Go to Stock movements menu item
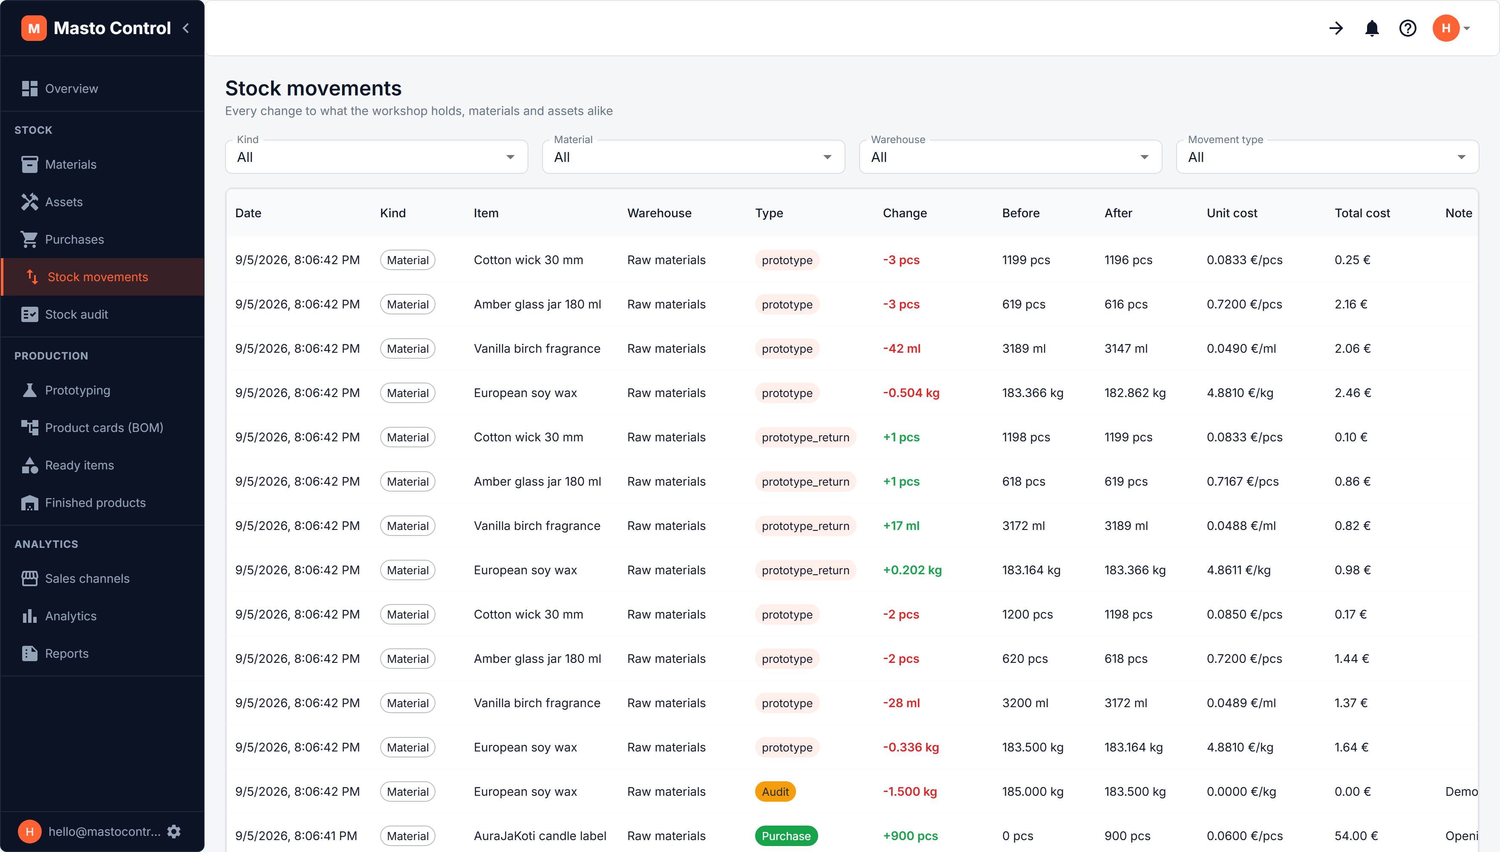The width and height of the screenshot is (1500, 852). click(x=103, y=277)
